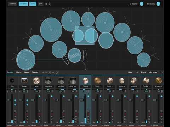This screenshot has height=127, width=170.
Task: Select the High Tom channel image
Action: (49, 81)
